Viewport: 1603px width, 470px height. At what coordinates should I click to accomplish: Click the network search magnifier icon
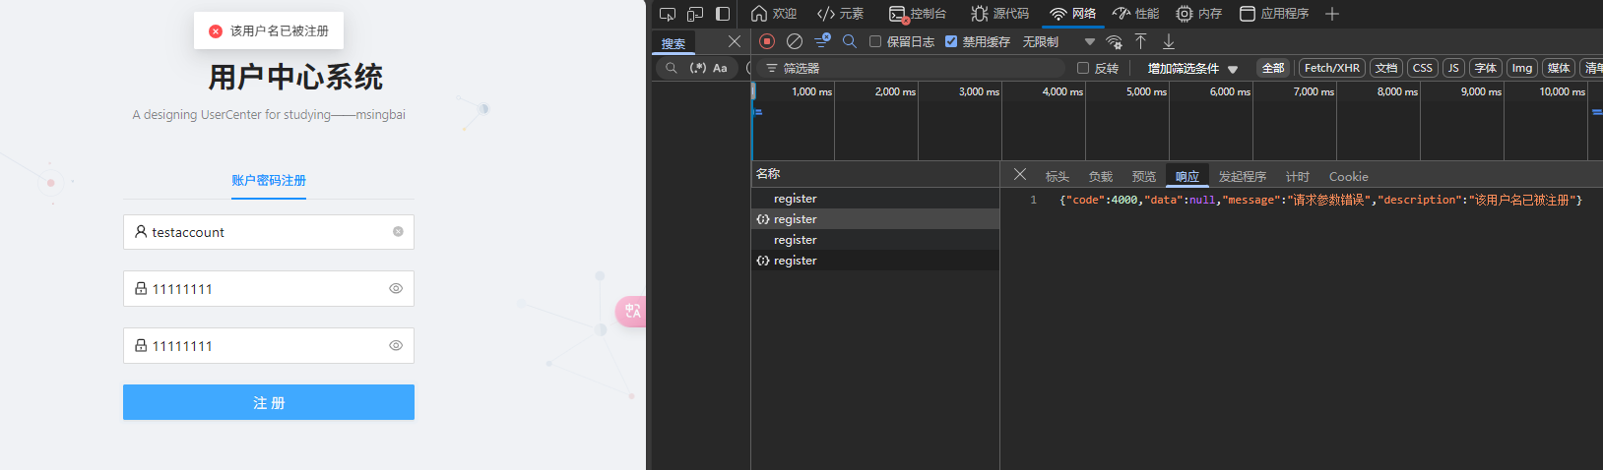[850, 41]
